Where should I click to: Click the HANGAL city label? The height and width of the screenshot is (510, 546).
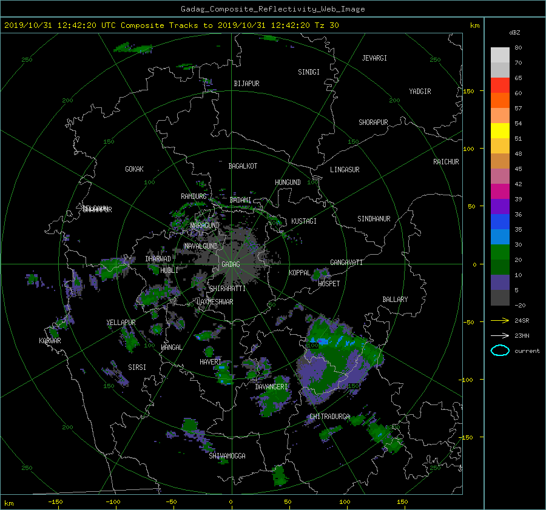pyautogui.click(x=171, y=347)
